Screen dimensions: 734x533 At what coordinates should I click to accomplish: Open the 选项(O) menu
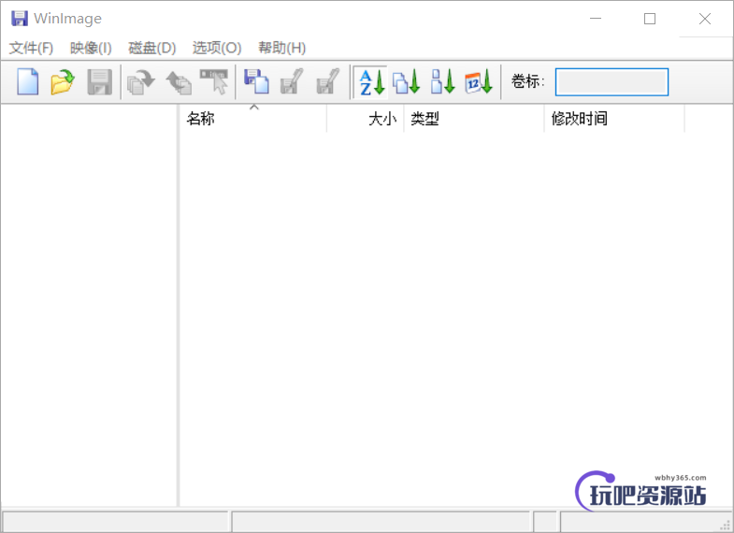click(x=217, y=48)
